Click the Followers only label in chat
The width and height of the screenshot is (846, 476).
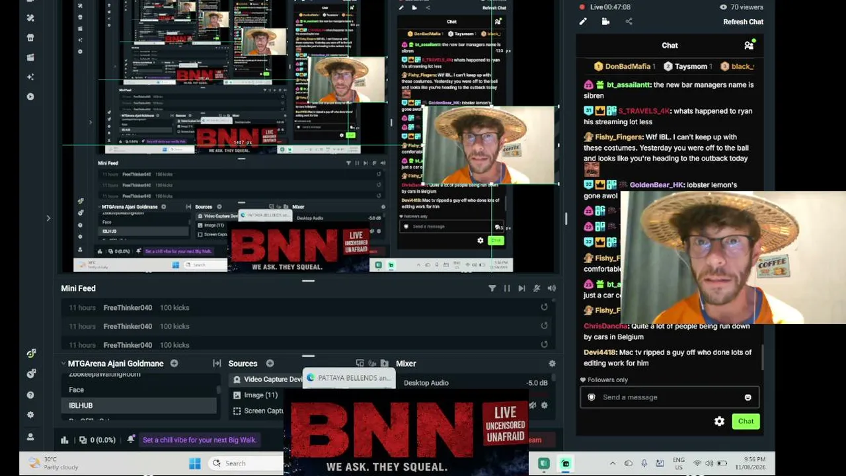tap(603, 379)
